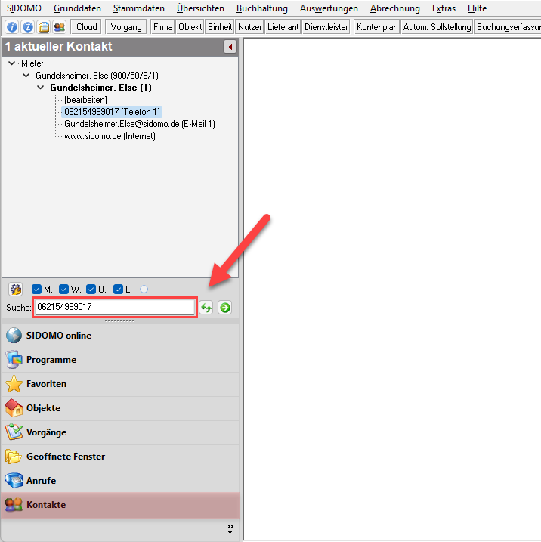Click the green refresh arrows search button
This screenshot has height=542, width=541.
(x=206, y=308)
